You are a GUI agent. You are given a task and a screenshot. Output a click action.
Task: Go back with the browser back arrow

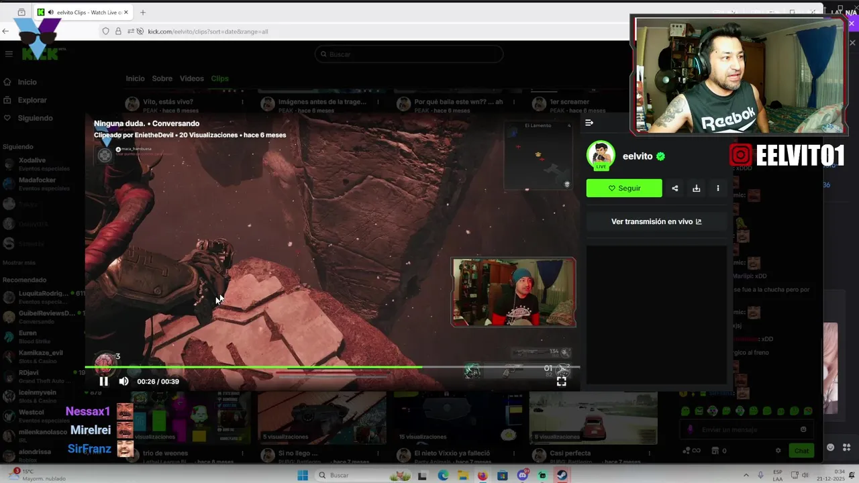pyautogui.click(x=6, y=31)
